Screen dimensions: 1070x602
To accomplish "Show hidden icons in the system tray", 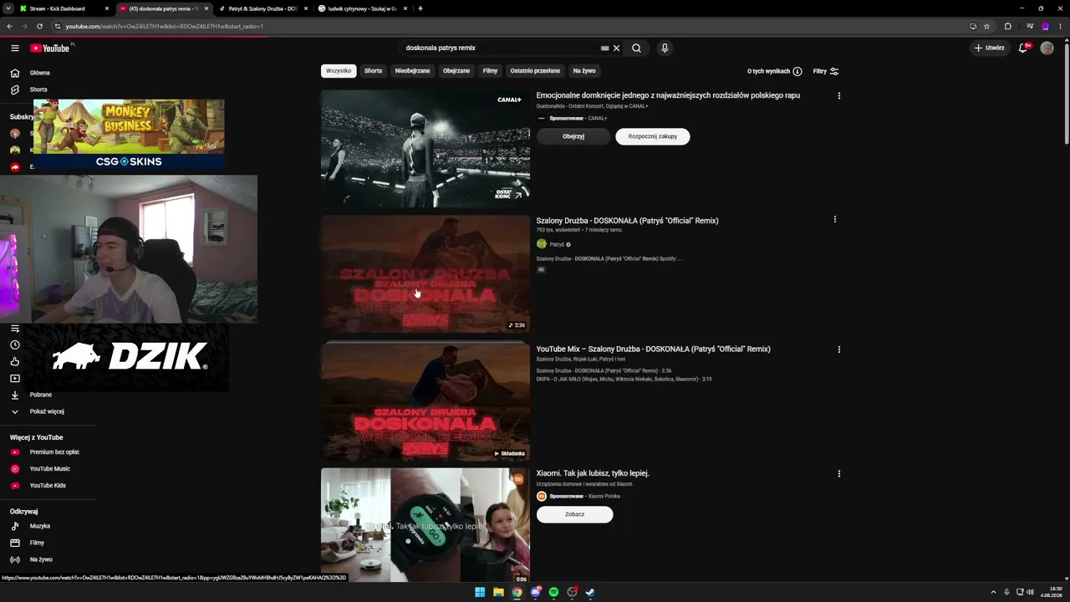I will tap(993, 592).
